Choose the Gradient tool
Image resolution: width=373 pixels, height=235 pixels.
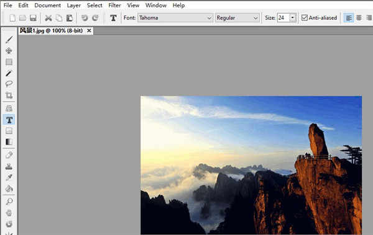click(x=9, y=142)
